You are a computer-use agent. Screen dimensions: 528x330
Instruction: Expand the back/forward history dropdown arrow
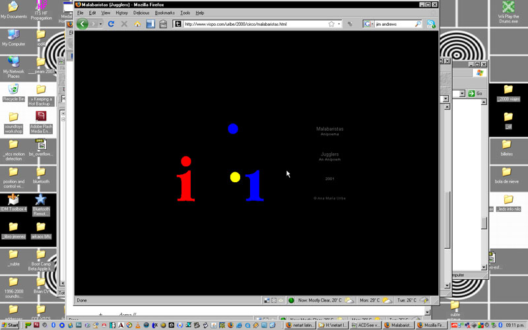100,24
